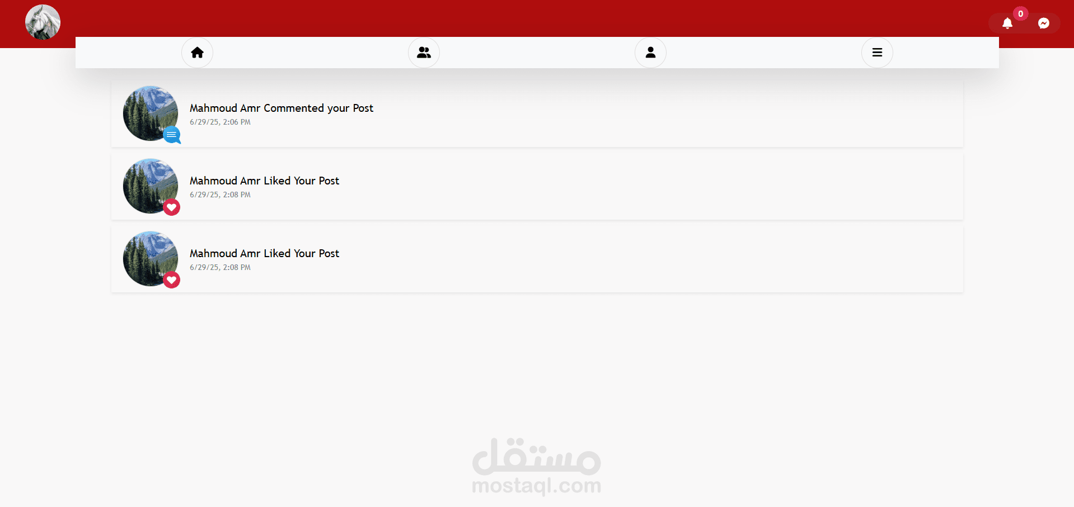Open the first 'Liked Your Post' notification text
Screen dimensions: 1074x507
click(x=264, y=181)
